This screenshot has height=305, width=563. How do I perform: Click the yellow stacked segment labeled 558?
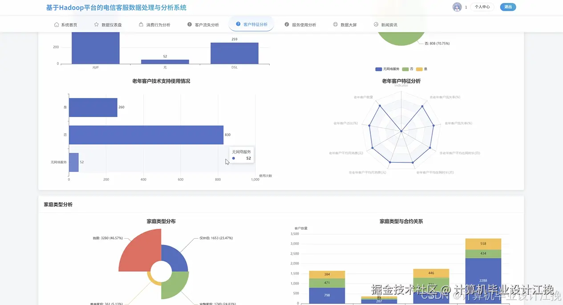coord(483,244)
